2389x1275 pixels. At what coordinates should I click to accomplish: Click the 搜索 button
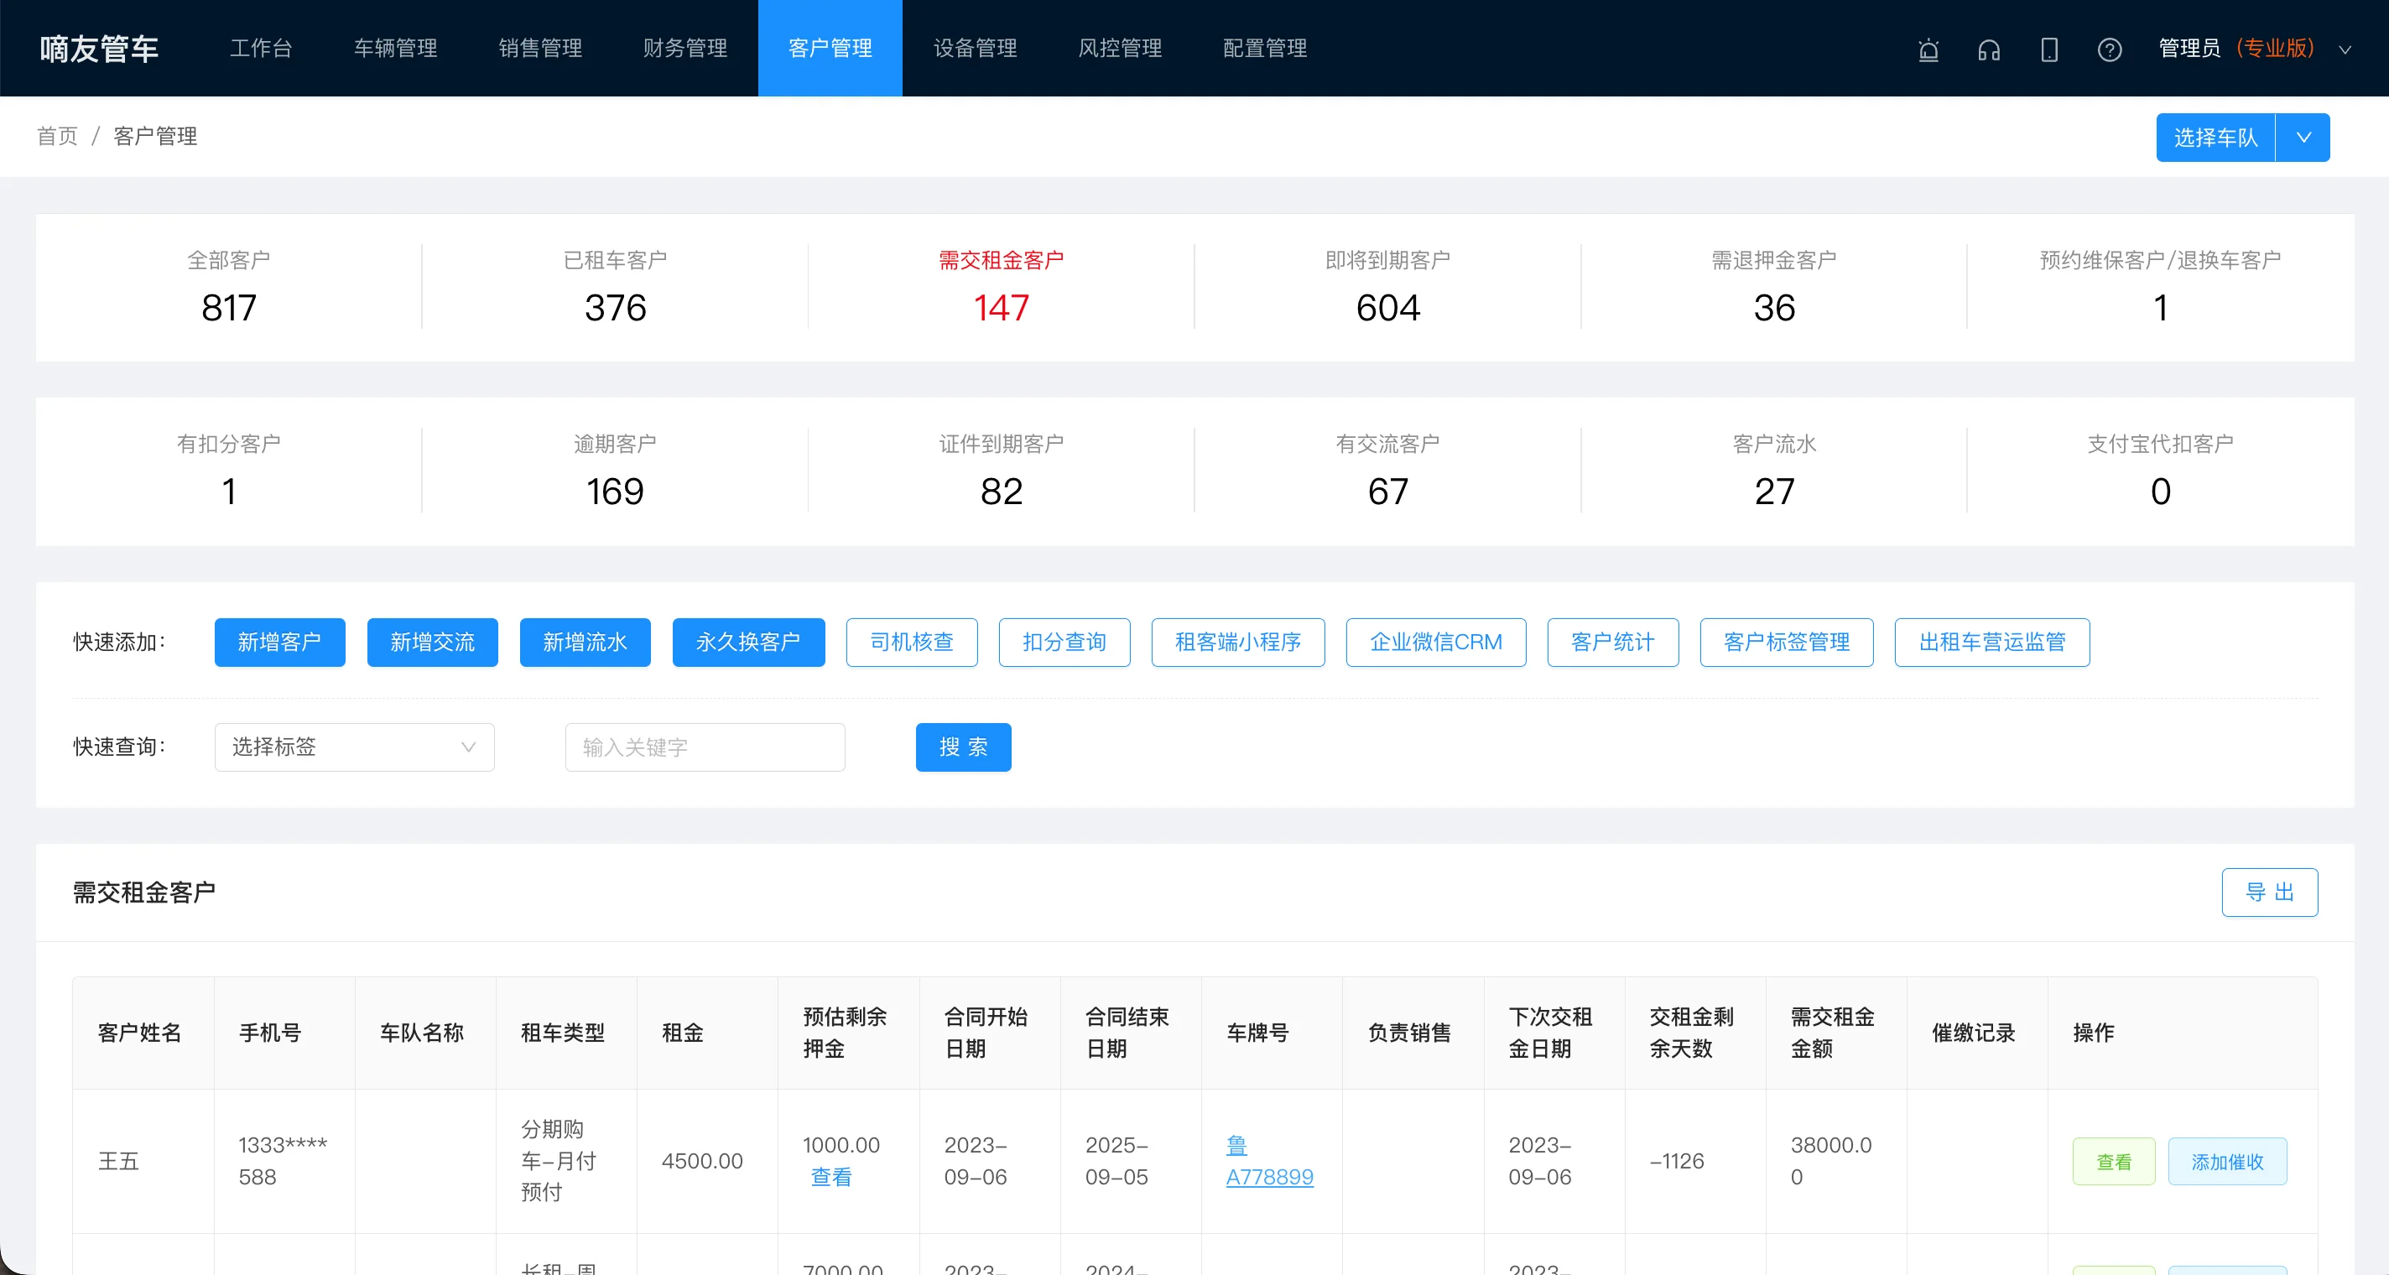[964, 747]
